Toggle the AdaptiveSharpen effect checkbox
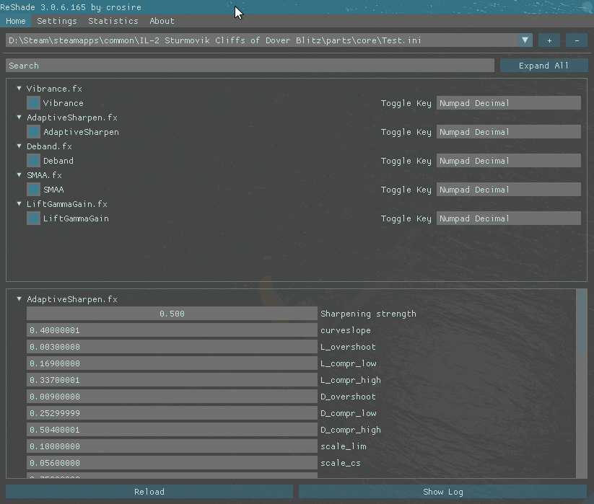Image resolution: width=594 pixels, height=504 pixels. [x=33, y=132]
